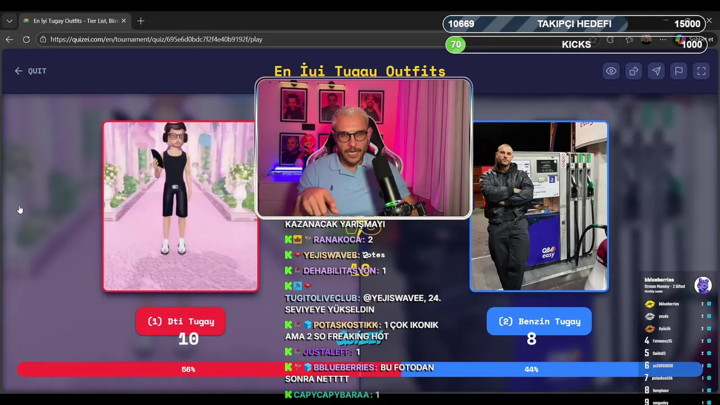Click JUSTALEFF username in chat
The height and width of the screenshot is (405, 720).
click(x=327, y=352)
